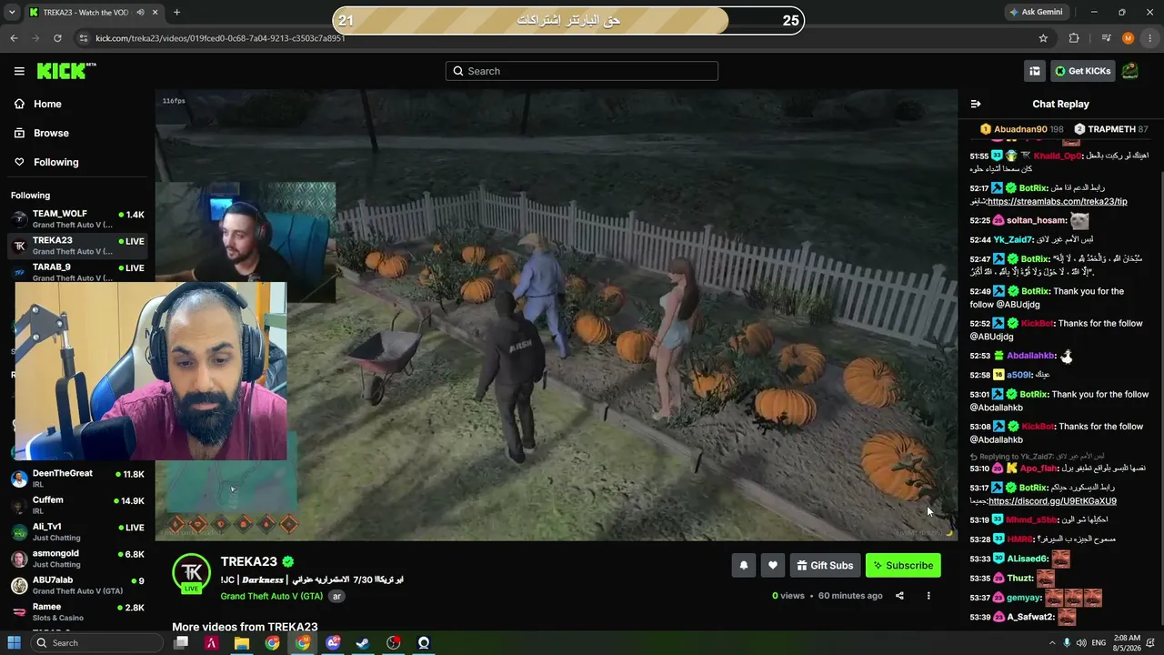Screen dimensions: 1164x655
Task: Click the green Subscribe button
Action: tap(903, 565)
